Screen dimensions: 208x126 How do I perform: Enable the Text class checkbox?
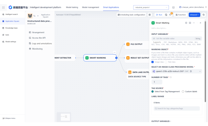point(166,62)
